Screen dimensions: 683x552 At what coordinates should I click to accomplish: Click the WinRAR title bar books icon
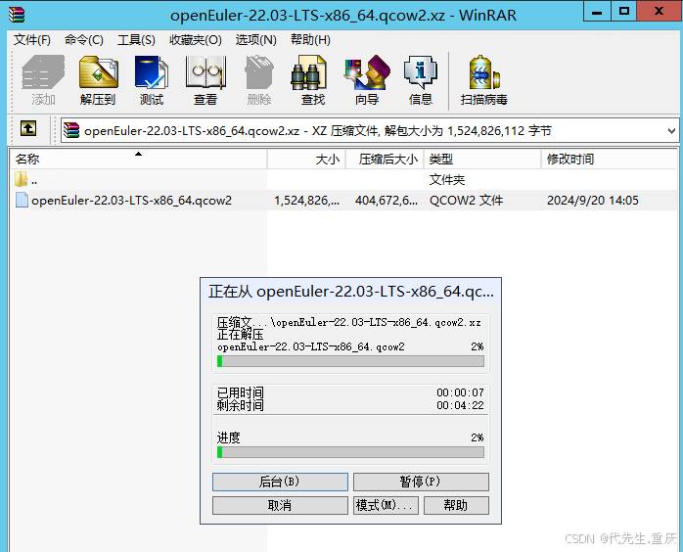click(17, 15)
